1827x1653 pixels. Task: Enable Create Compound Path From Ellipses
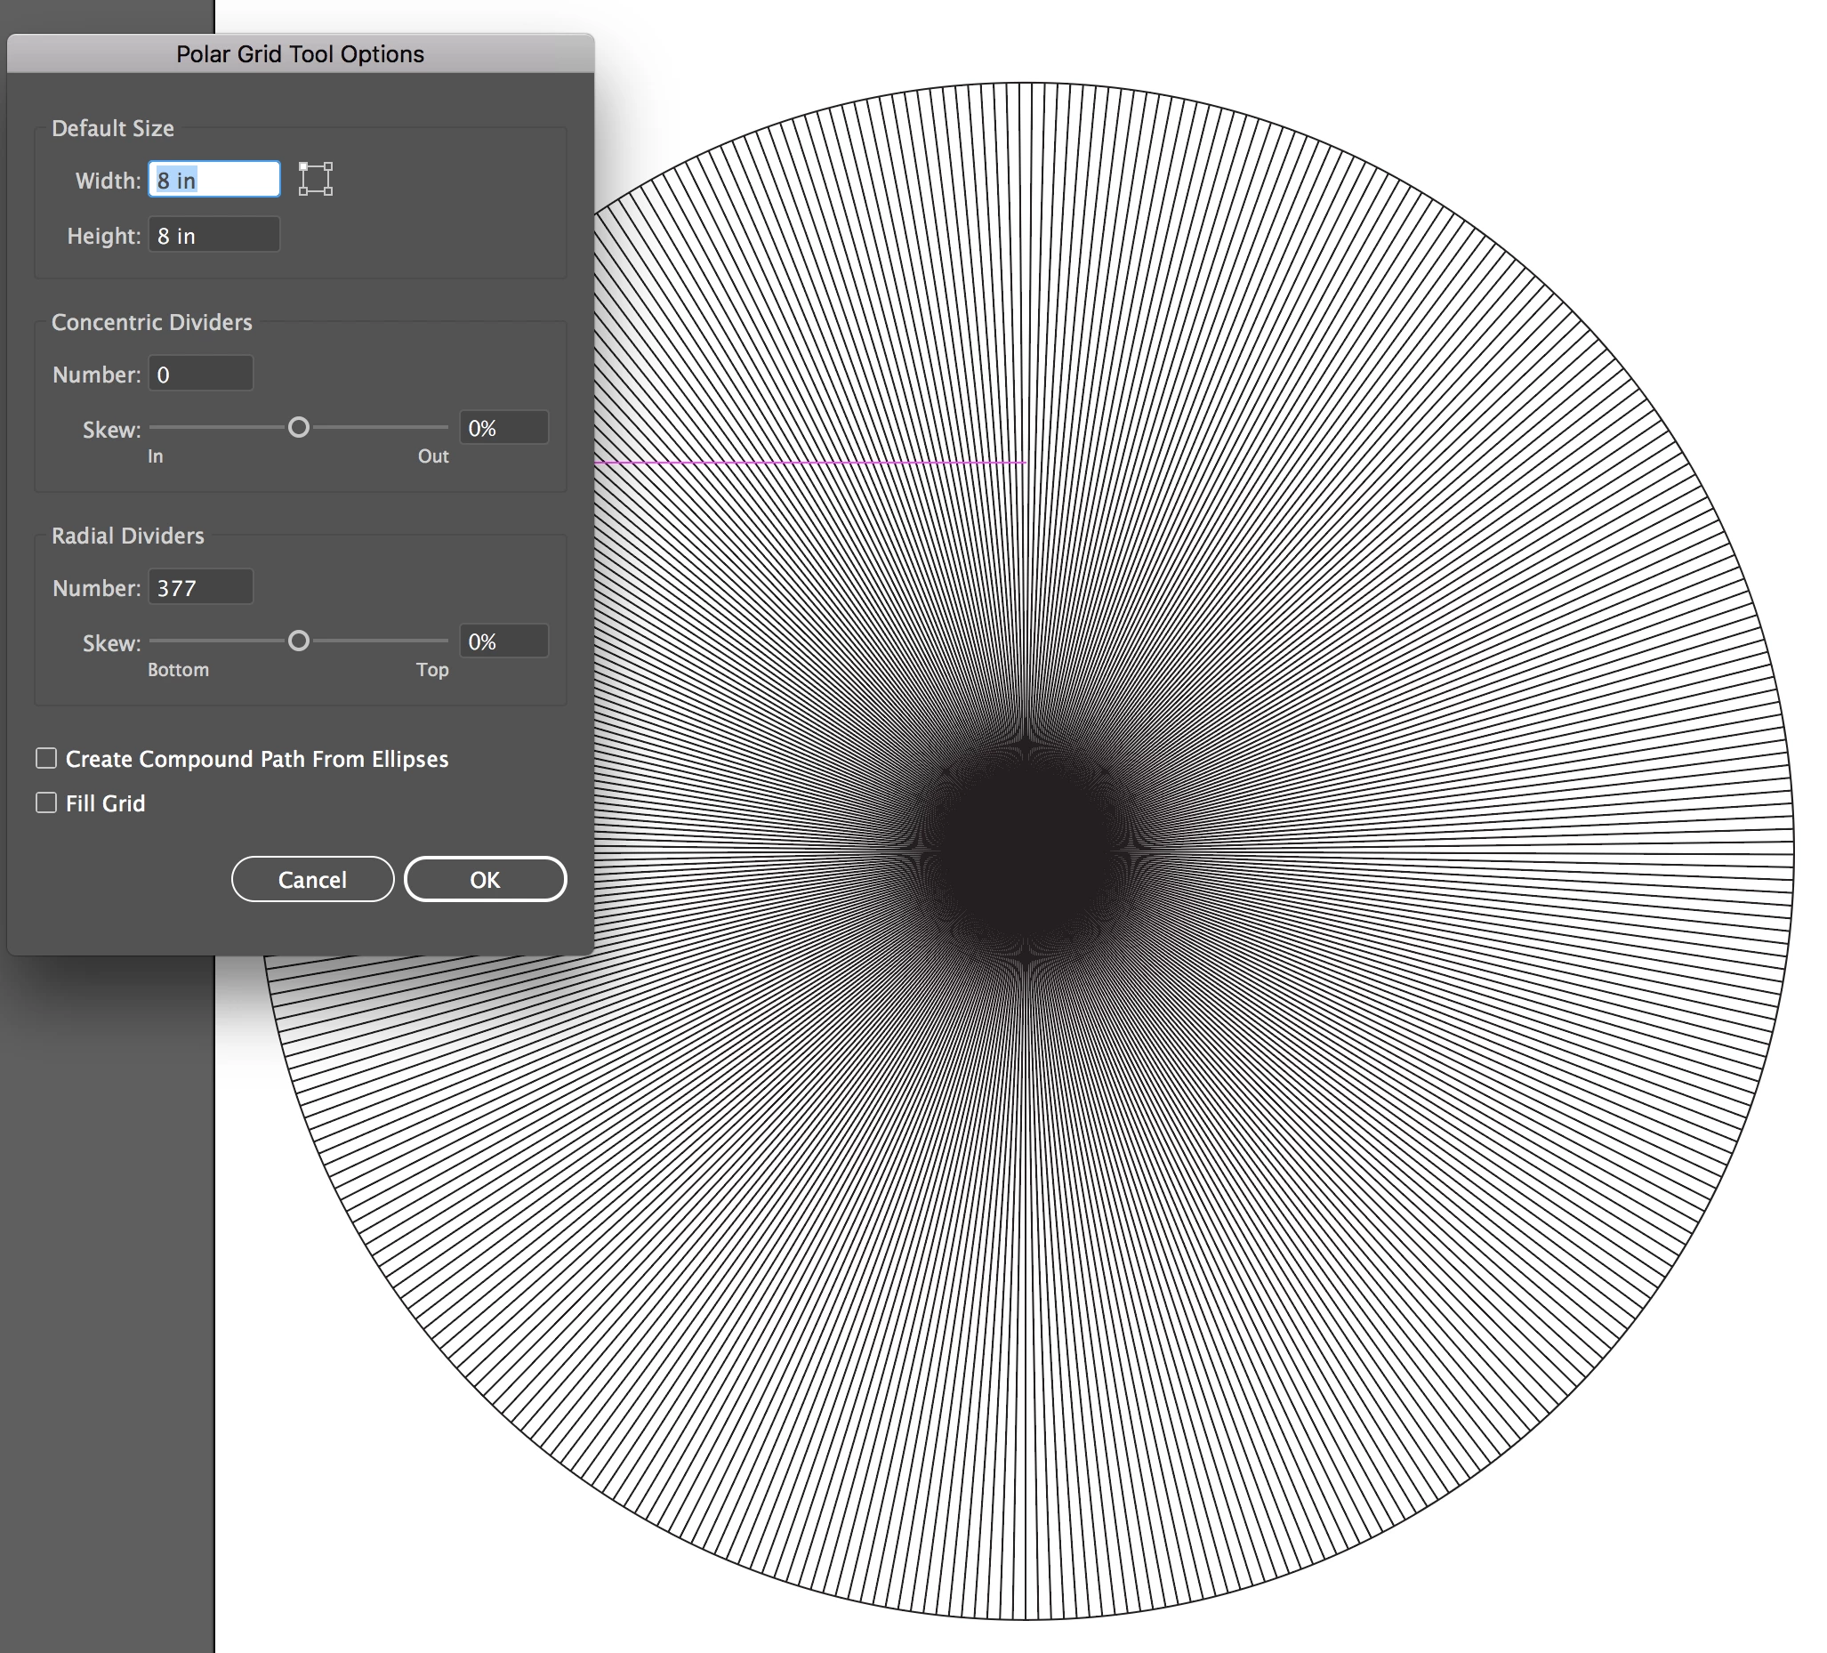click(46, 759)
